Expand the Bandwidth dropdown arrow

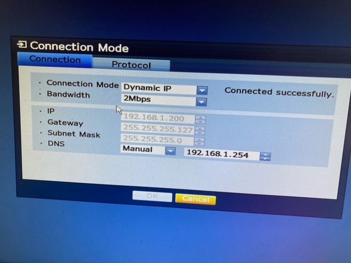click(x=201, y=101)
